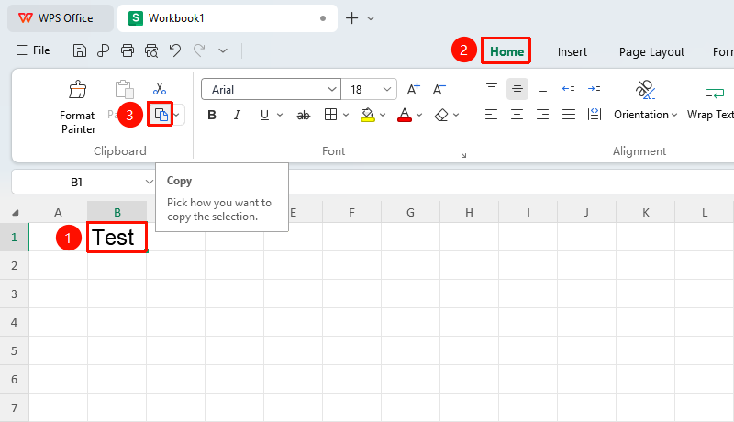Click the Print icon
Image resolution: width=734 pixels, height=422 pixels.
pyautogui.click(x=128, y=50)
